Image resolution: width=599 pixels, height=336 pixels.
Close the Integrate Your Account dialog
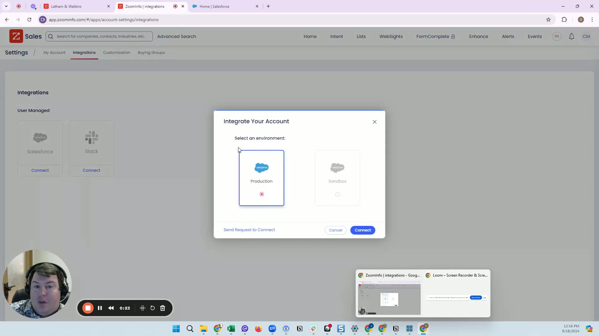coord(374,122)
